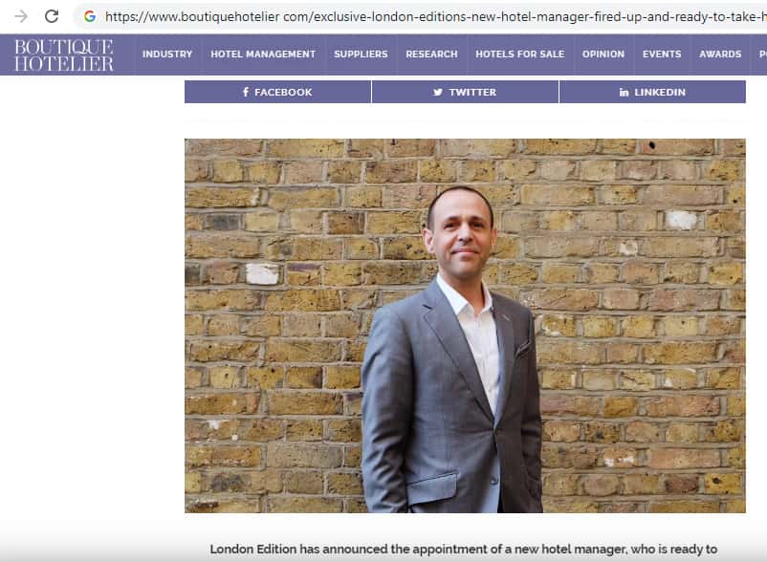Click the Google icon in address bar

pos(90,16)
